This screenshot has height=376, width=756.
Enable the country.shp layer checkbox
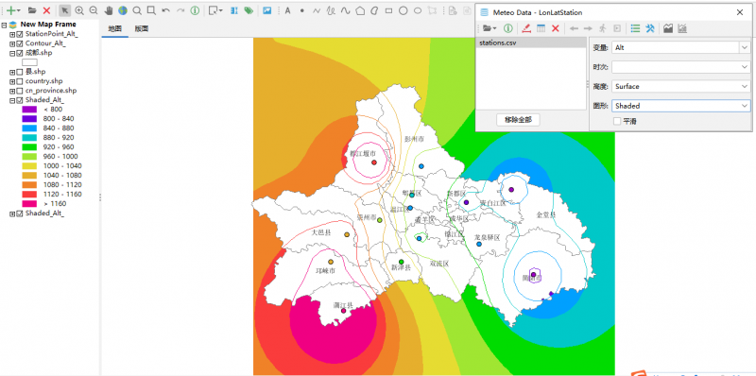coord(20,81)
